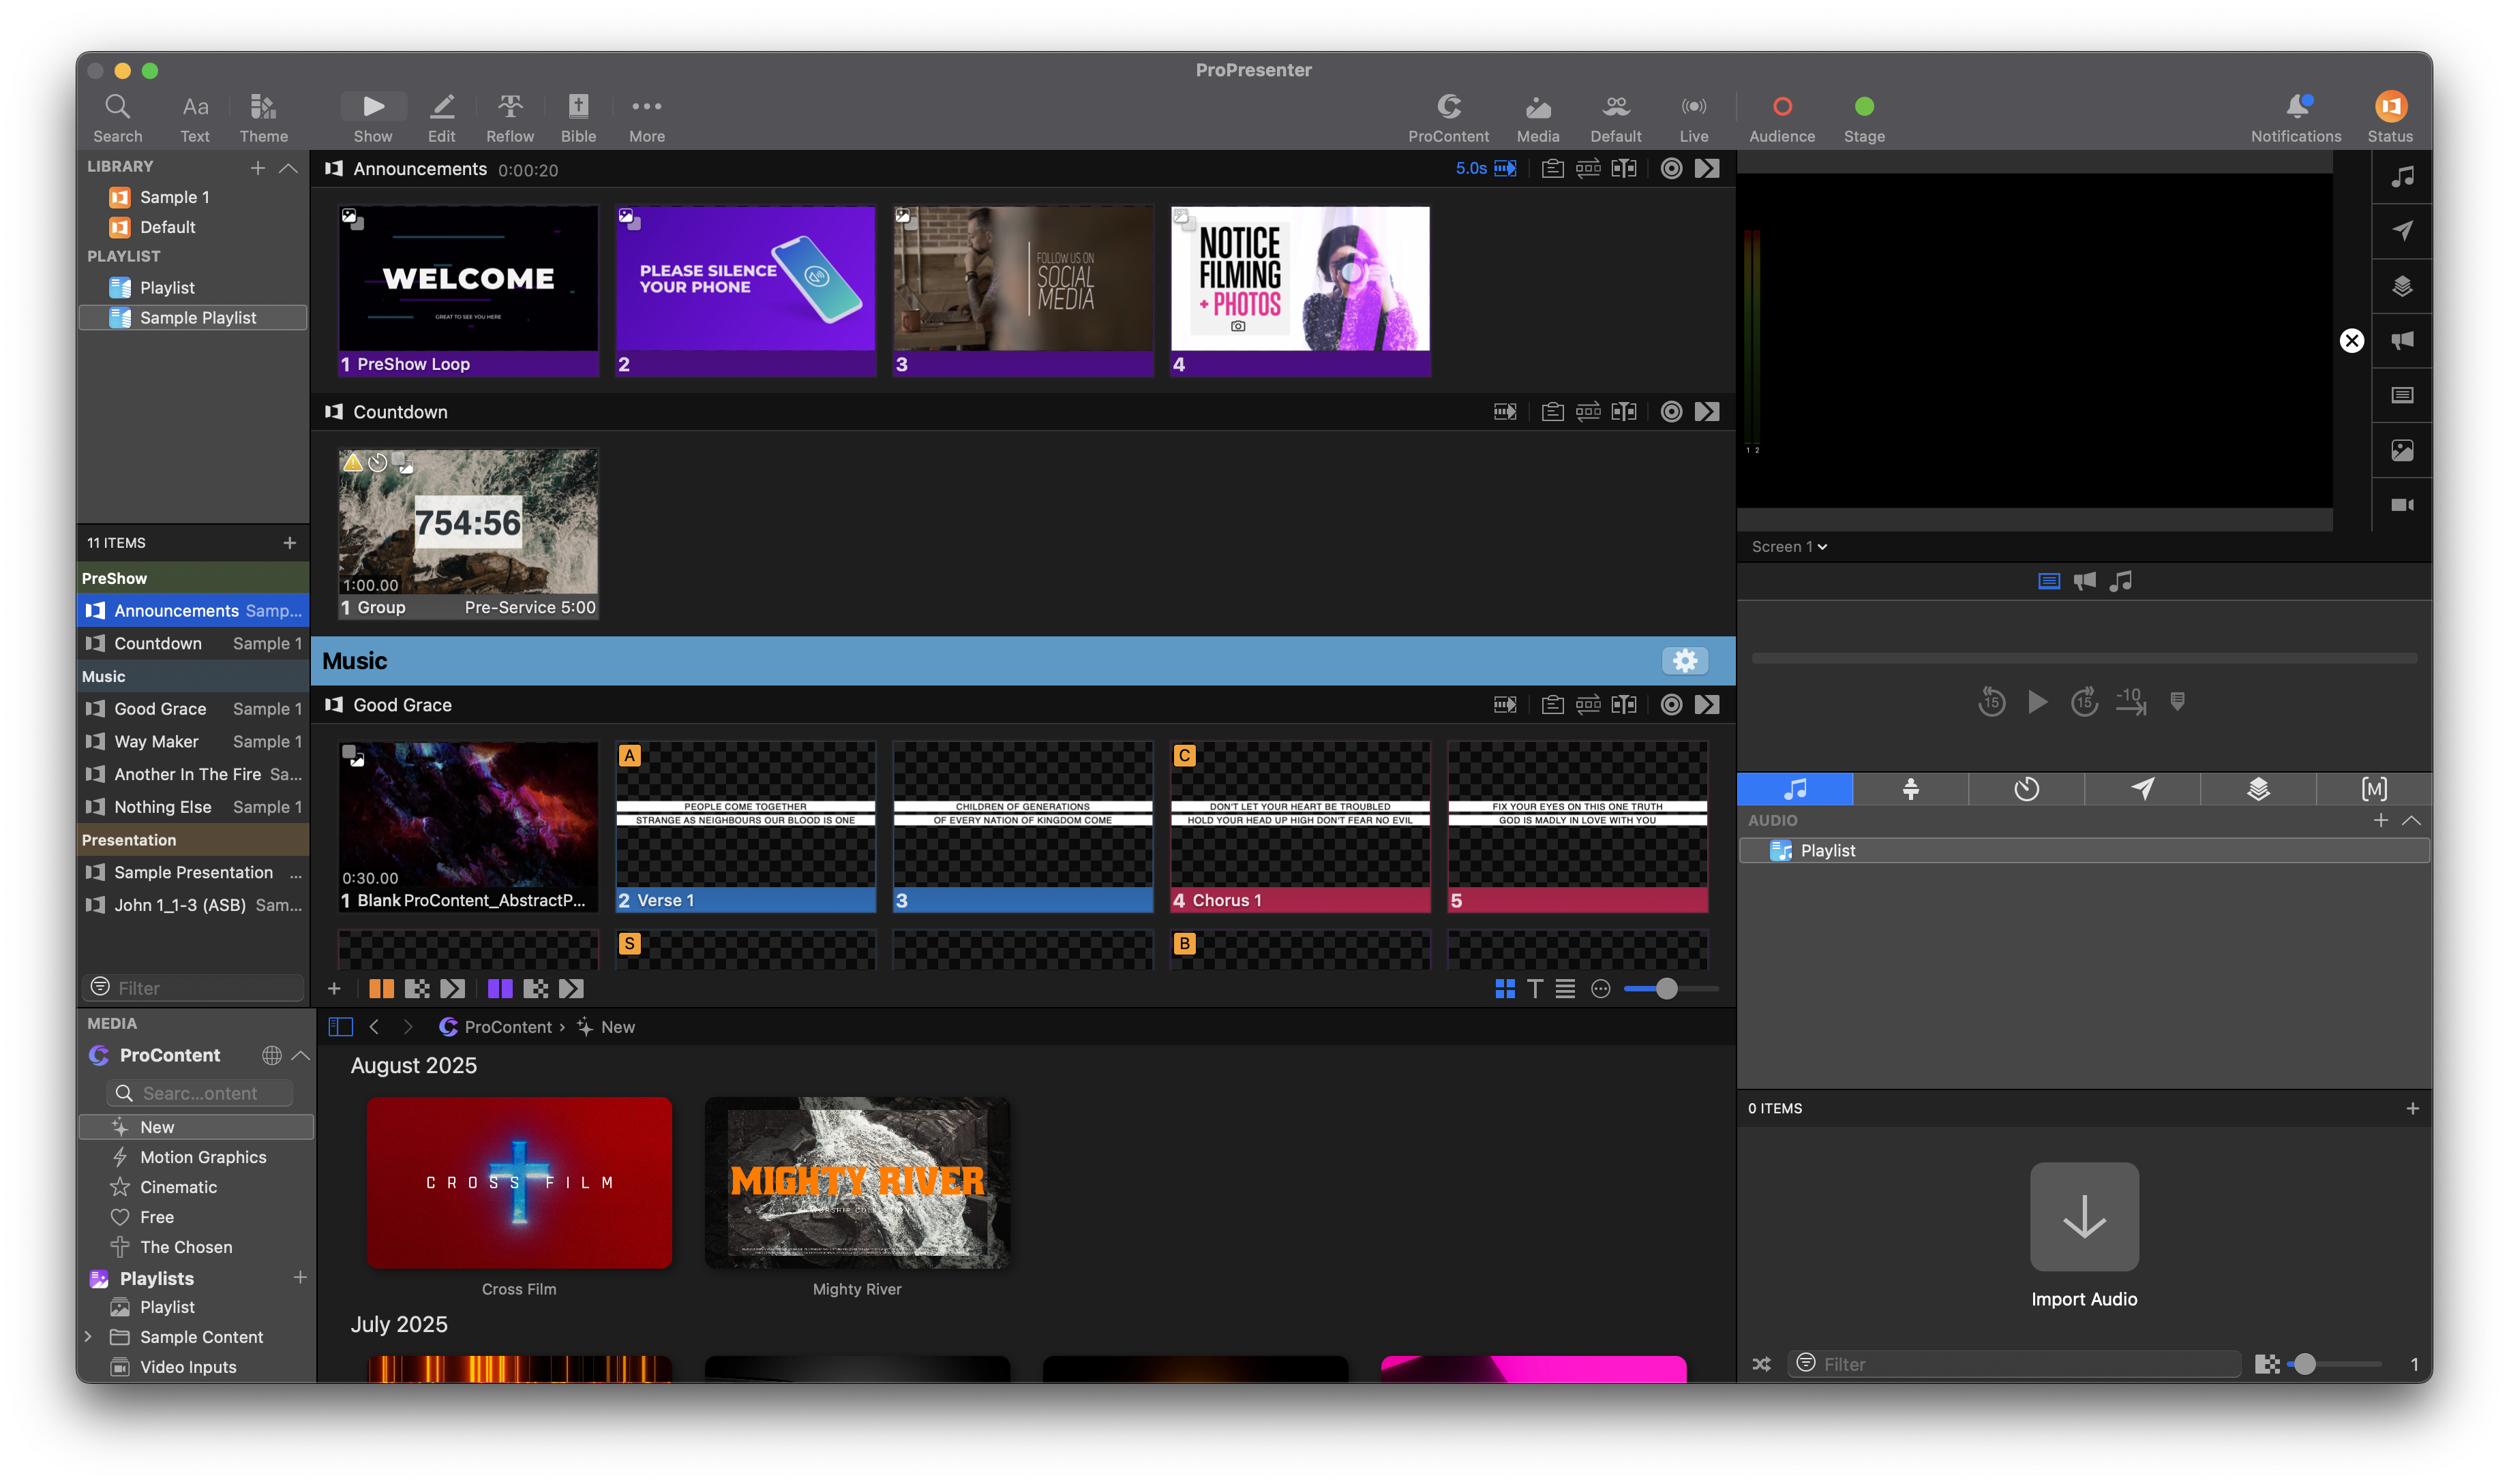2509x1484 pixels.
Task: Switch to the Timers tab
Action: [x=2026, y=788]
